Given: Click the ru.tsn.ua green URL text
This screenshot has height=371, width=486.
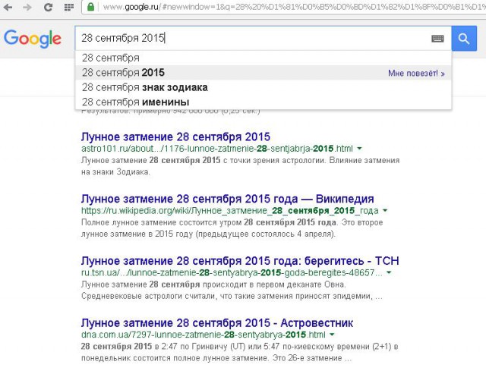Looking at the screenshot, I should click(232, 273).
